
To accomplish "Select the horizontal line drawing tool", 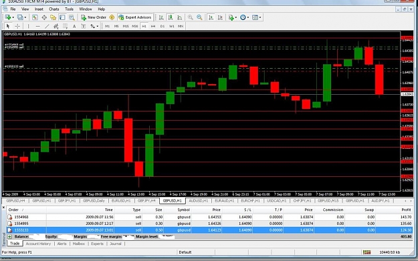I will click(x=37, y=26).
